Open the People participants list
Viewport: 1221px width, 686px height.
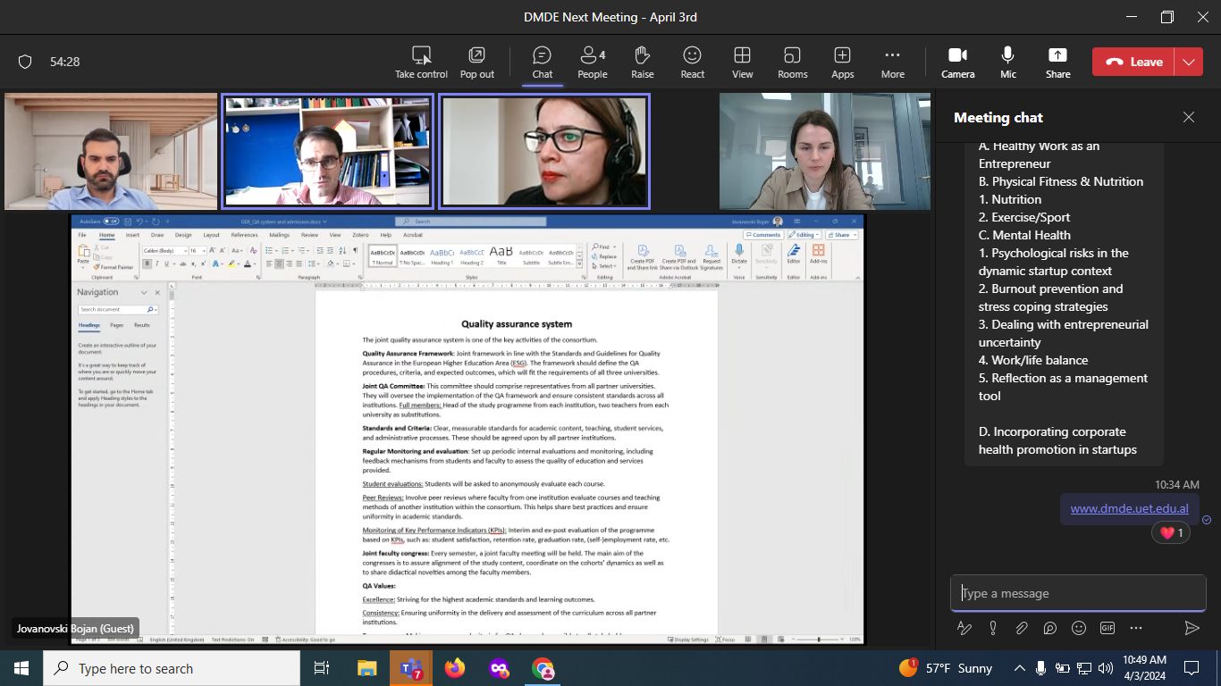pos(592,62)
